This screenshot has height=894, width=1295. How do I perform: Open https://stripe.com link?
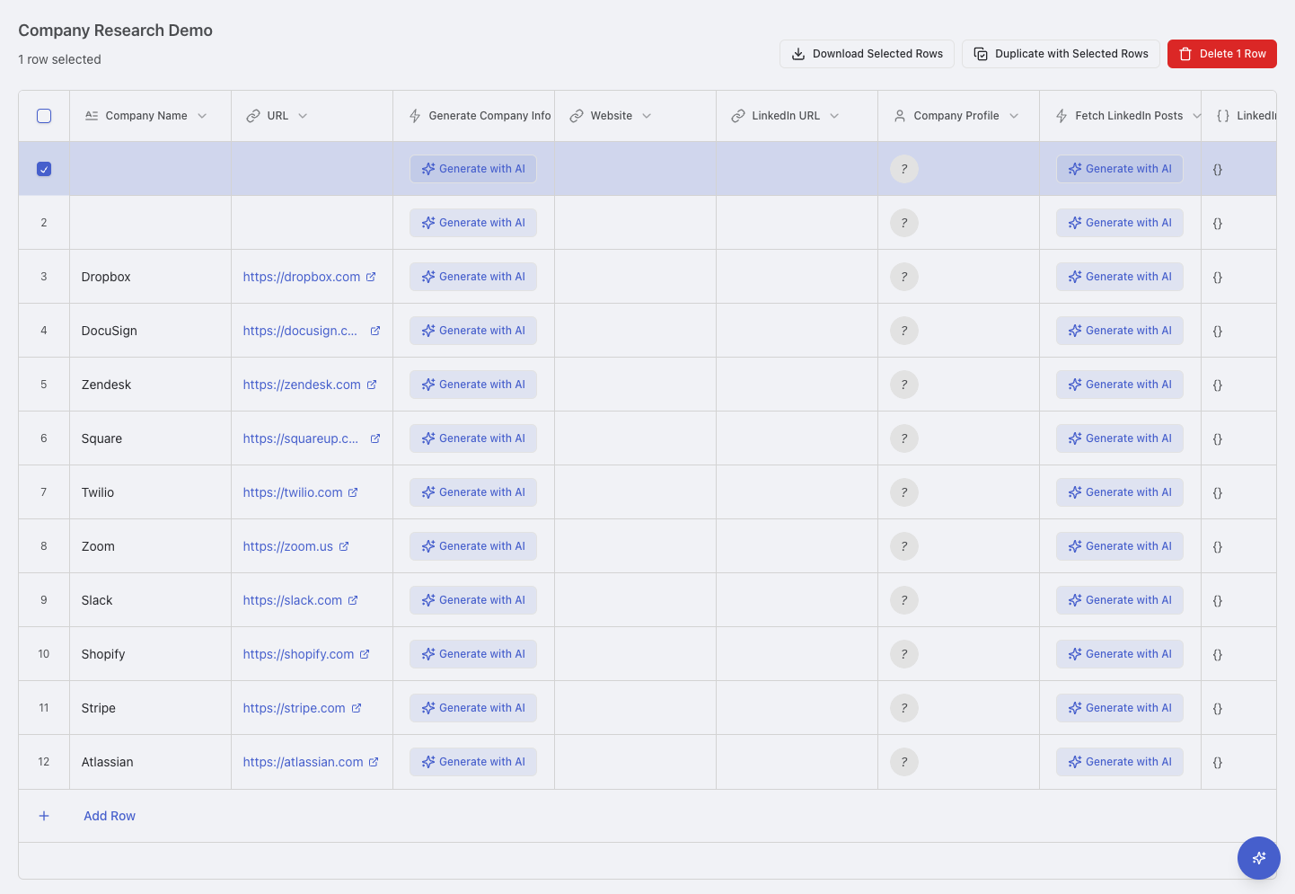(294, 708)
